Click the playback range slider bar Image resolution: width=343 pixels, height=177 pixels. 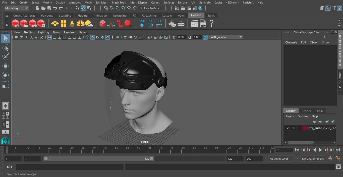click(x=99, y=159)
